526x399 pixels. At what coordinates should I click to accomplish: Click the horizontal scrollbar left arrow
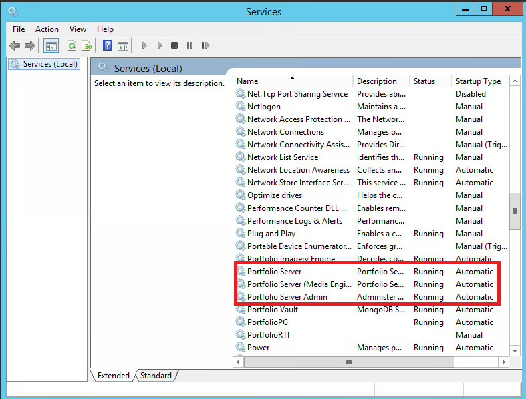tap(238, 362)
